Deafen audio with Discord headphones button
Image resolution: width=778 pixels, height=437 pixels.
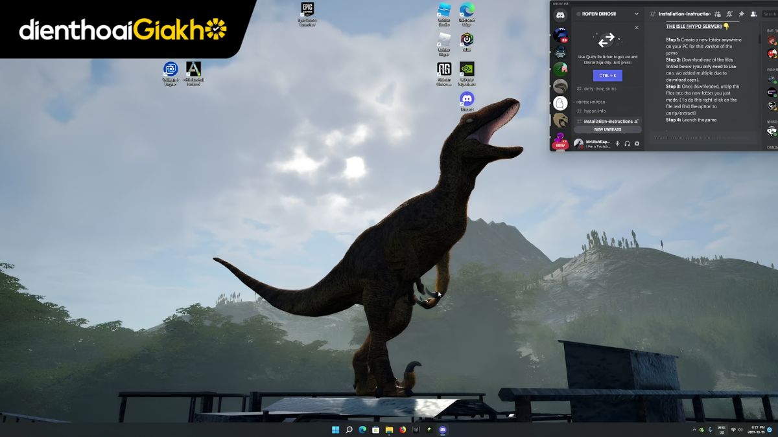627,144
